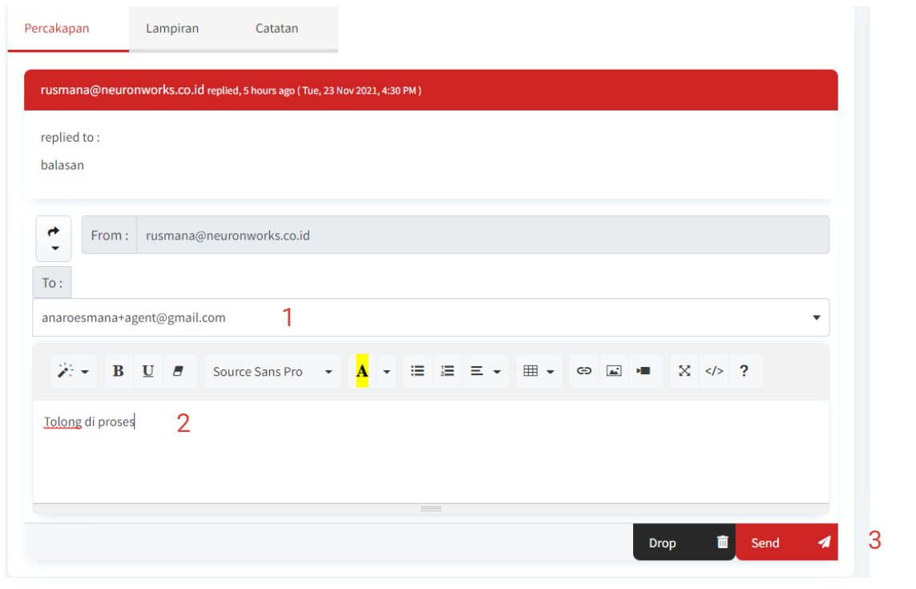Open the Source Sans Pro font dropdown
Viewport: 916px width, 589px height.
click(x=272, y=372)
